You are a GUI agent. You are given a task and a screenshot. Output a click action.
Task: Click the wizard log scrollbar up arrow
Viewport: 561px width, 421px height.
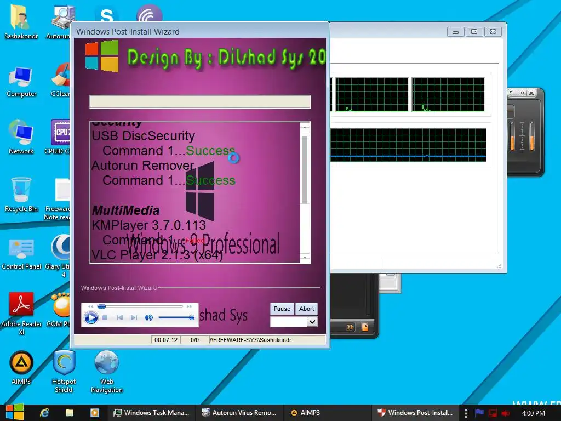coord(305,127)
